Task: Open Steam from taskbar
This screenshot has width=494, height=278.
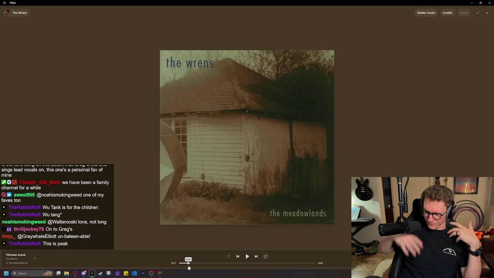Action: tap(100, 273)
